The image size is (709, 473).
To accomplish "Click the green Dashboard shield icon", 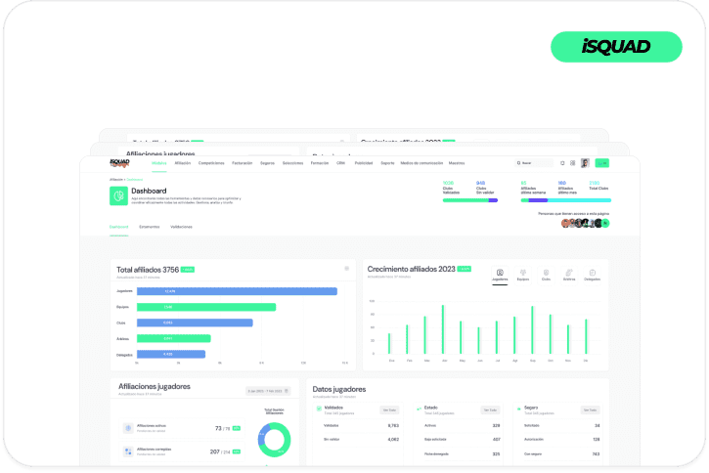I will click(x=118, y=195).
